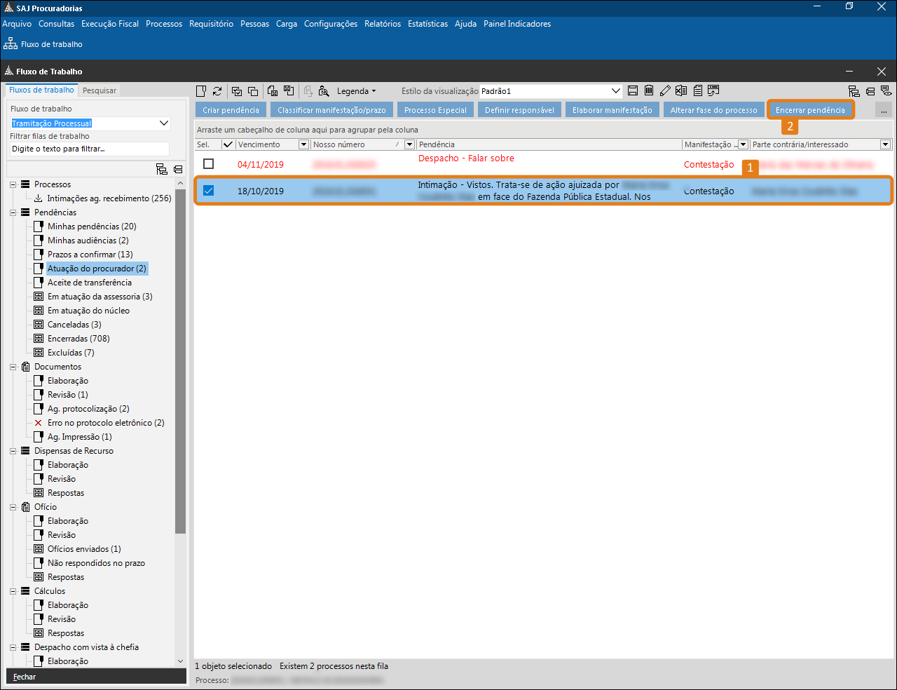Click the left tree panel vertical scrollbar
Screen dimensions: 897x690
pos(180,351)
